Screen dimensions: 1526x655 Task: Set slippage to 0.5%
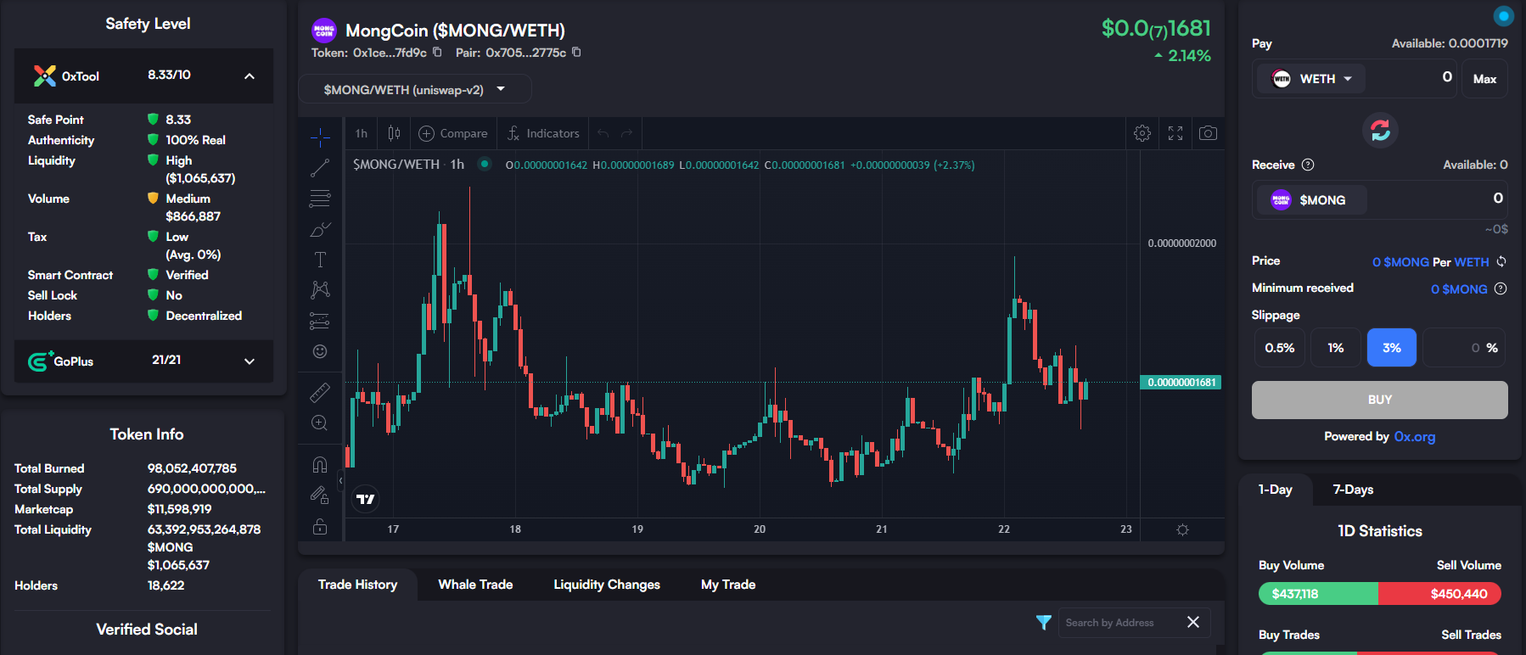[x=1280, y=348]
